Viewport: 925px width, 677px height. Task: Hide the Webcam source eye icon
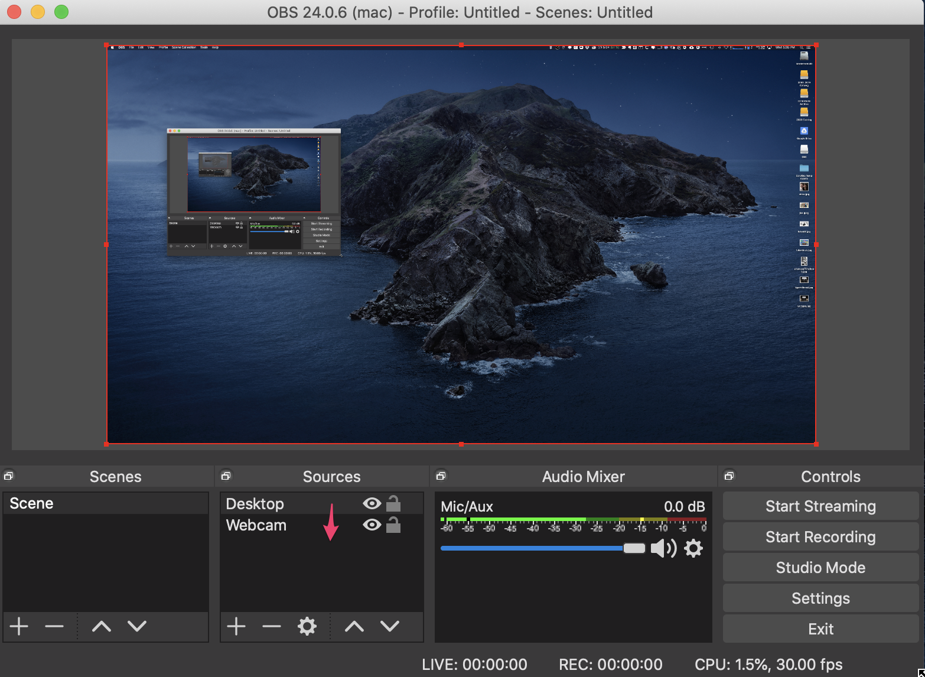(372, 525)
